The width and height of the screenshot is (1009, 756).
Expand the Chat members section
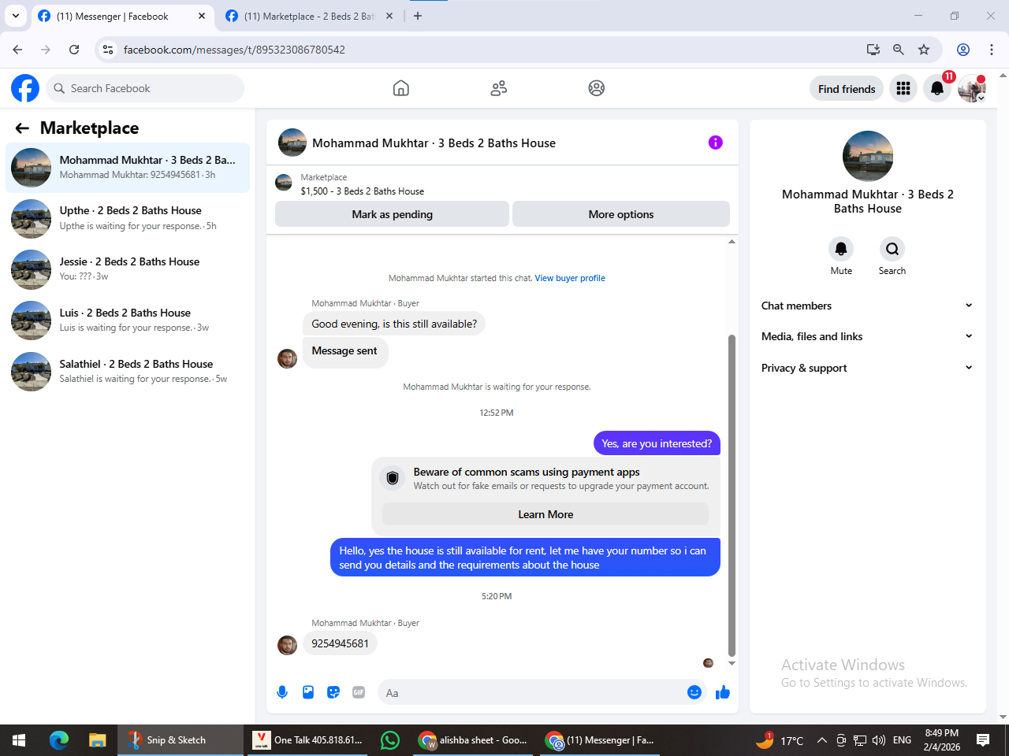[867, 306]
